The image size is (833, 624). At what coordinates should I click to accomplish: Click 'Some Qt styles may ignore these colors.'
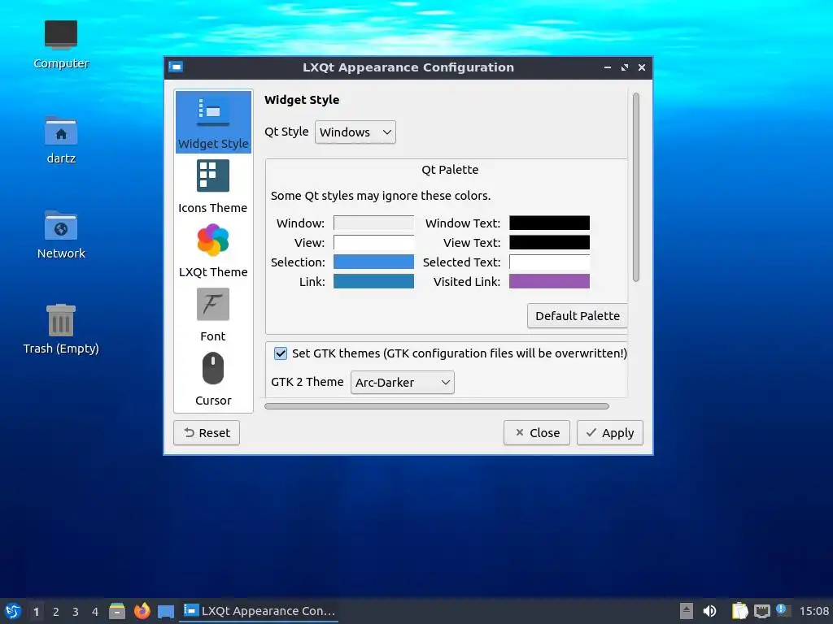381,196
